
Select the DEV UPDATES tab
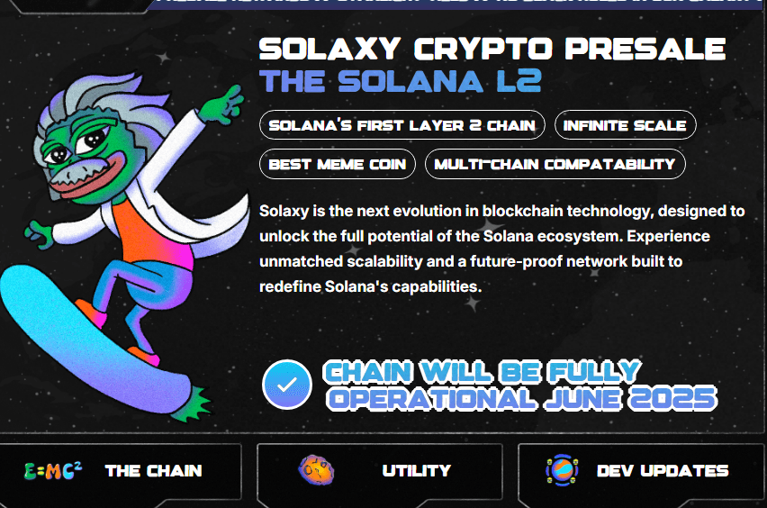pyautogui.click(x=662, y=470)
